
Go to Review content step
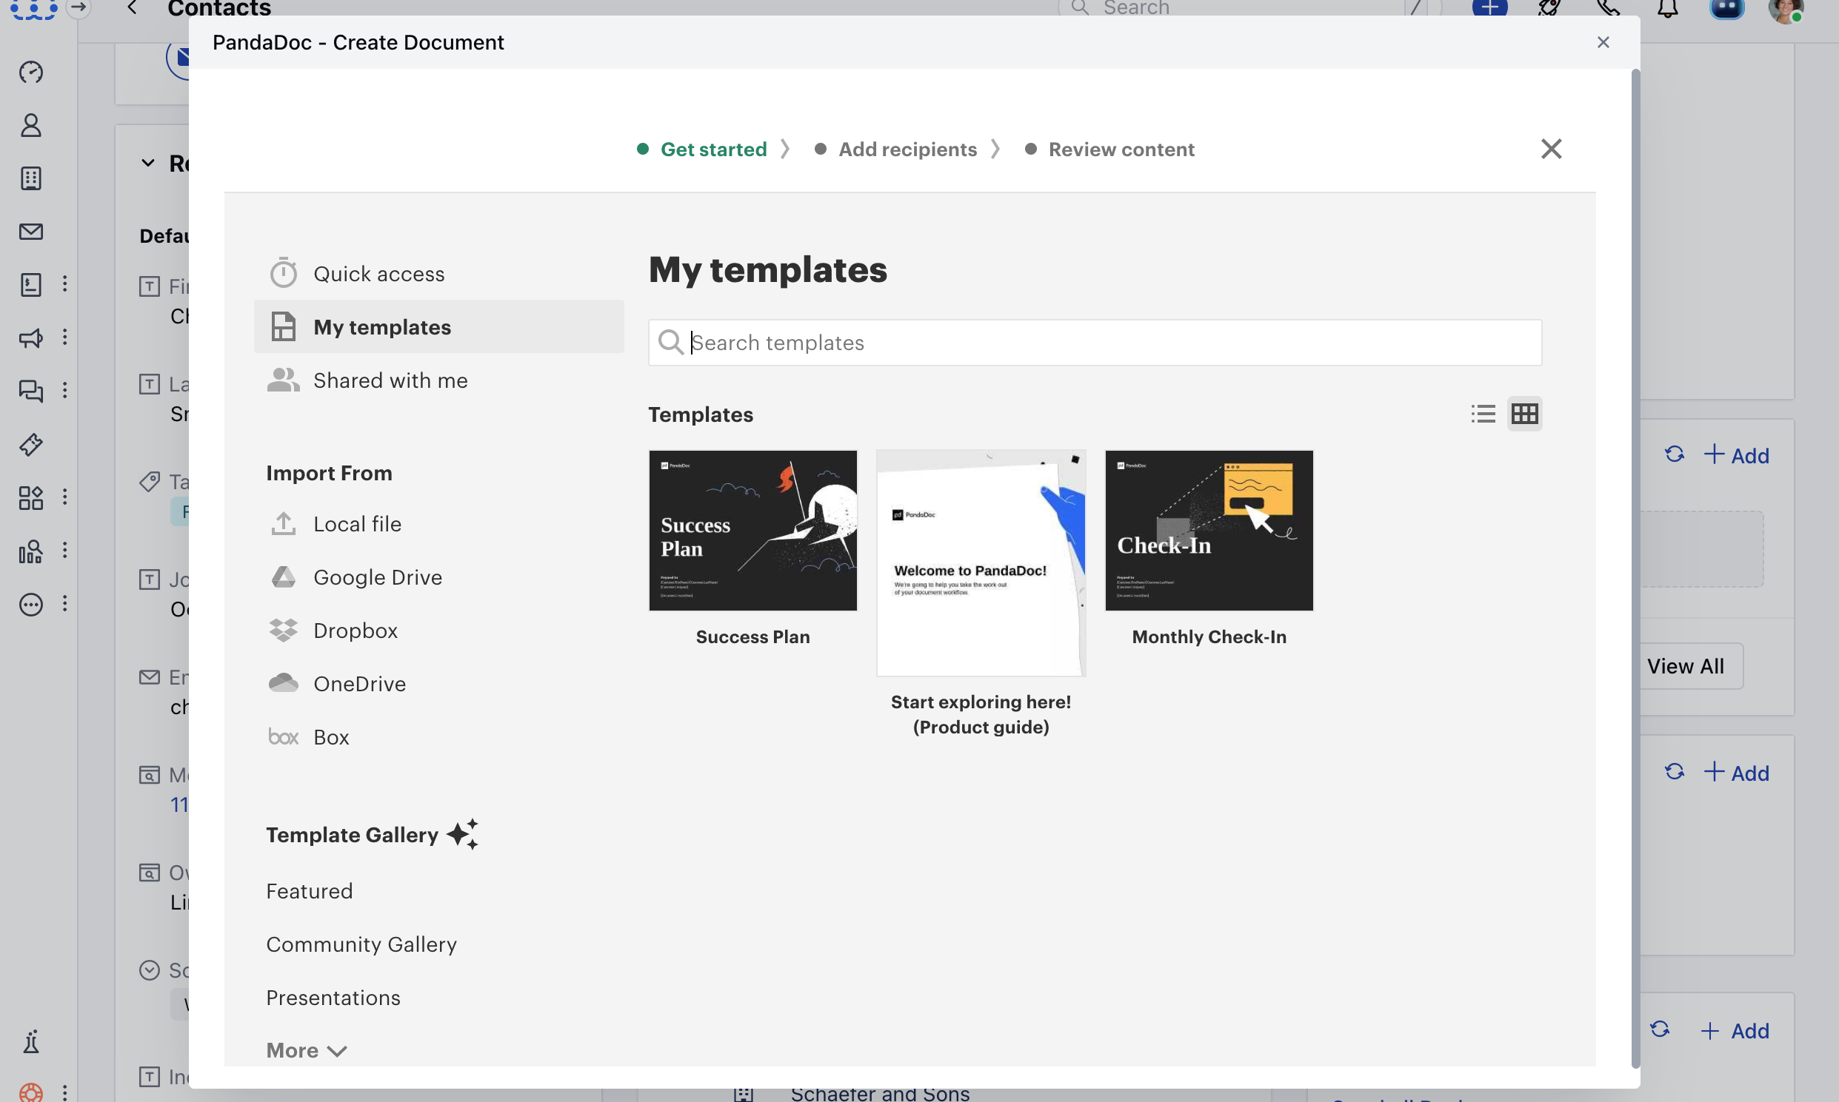pos(1109,149)
